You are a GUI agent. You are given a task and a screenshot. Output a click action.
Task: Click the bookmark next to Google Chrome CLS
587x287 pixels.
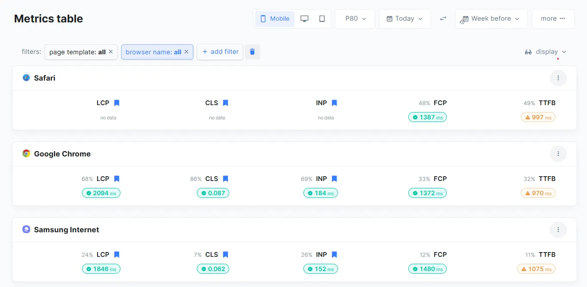click(225, 179)
